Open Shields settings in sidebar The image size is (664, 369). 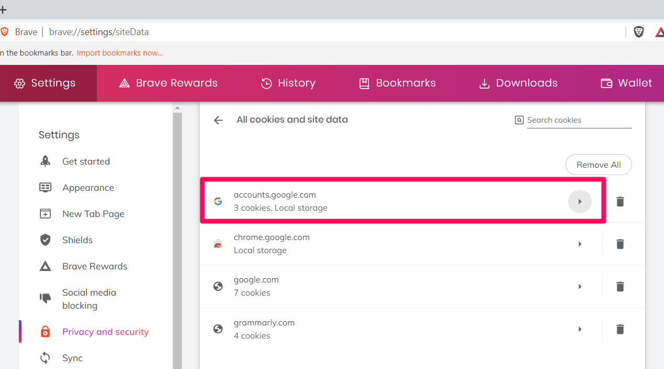(x=77, y=240)
